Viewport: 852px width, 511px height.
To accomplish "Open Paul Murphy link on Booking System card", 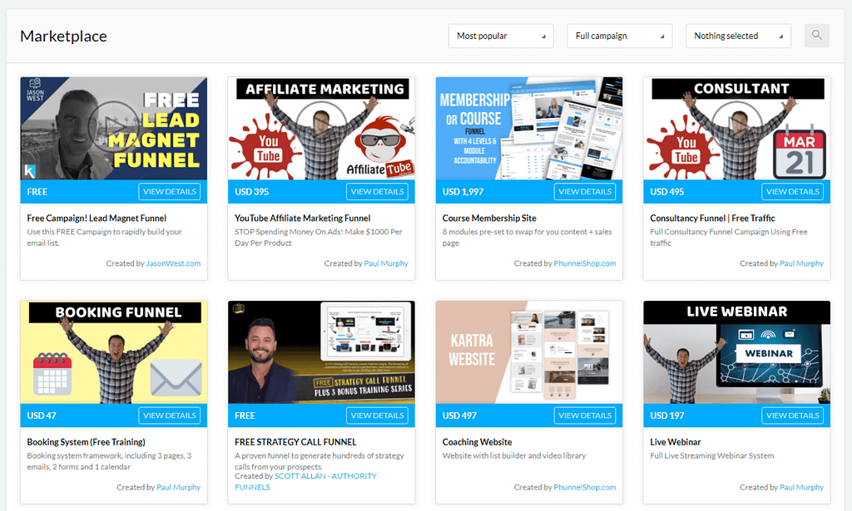I will click(x=178, y=487).
